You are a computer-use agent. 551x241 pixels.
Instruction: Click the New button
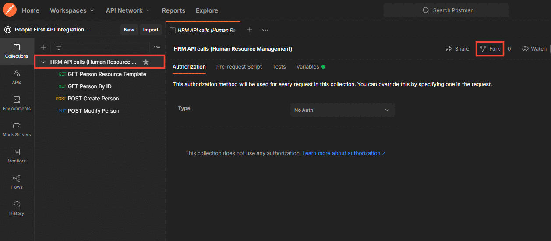129,30
